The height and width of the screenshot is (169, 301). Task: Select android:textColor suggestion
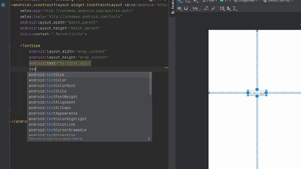click(x=89, y=80)
